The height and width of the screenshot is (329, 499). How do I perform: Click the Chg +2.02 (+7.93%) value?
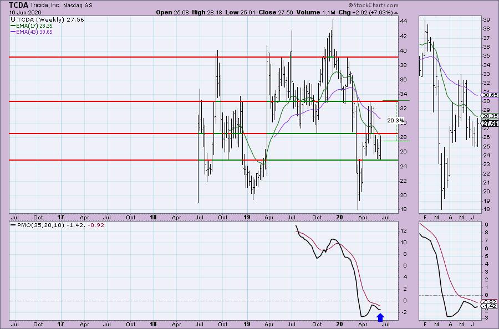(366, 12)
